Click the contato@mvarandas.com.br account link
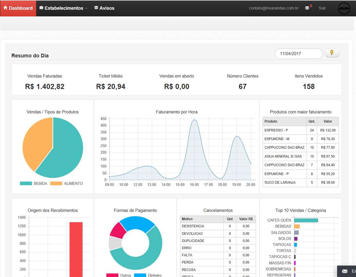The width and height of the screenshot is (356, 277). click(x=274, y=8)
